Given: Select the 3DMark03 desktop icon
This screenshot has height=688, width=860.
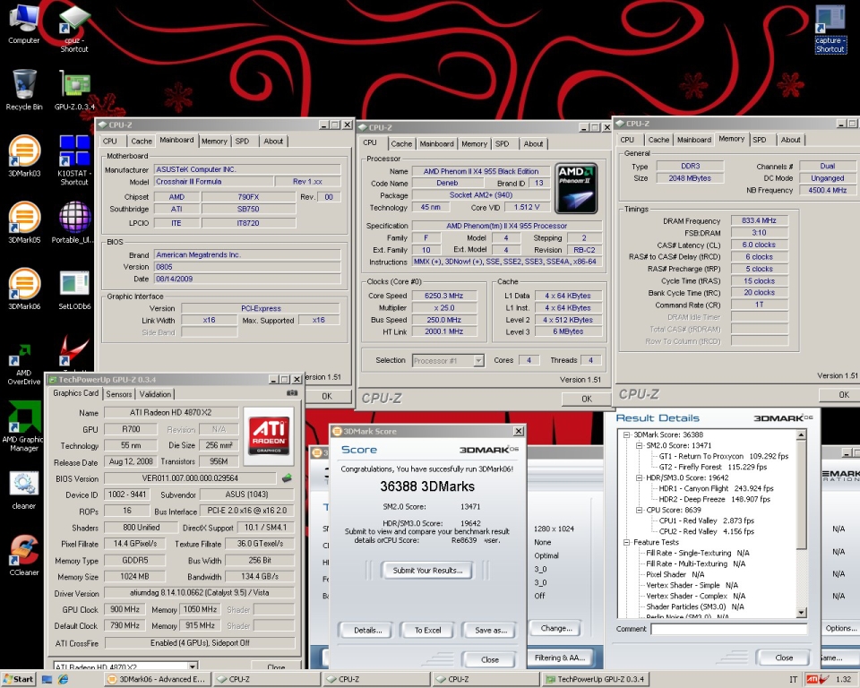Looking at the screenshot, I should pyautogui.click(x=24, y=157).
